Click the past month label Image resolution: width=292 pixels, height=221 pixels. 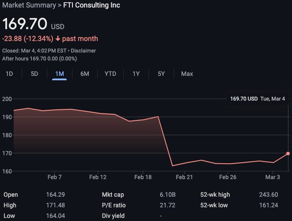tap(80, 39)
